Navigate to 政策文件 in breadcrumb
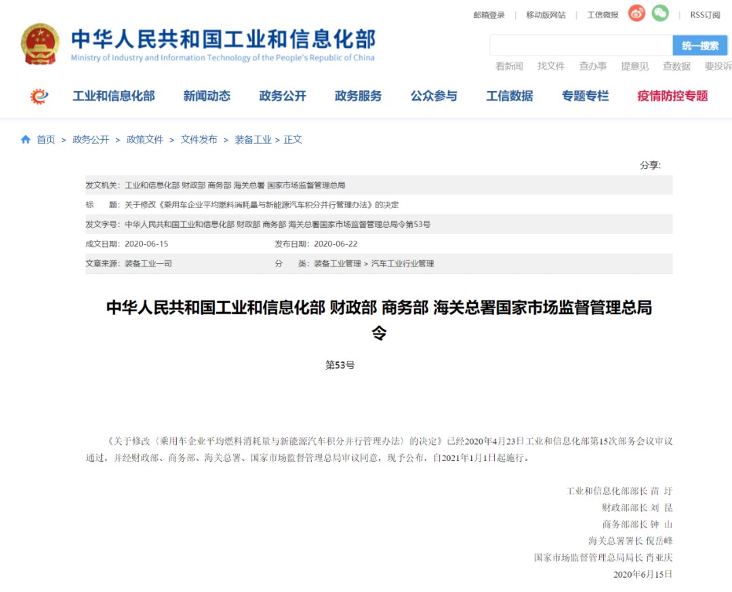 pyautogui.click(x=145, y=140)
